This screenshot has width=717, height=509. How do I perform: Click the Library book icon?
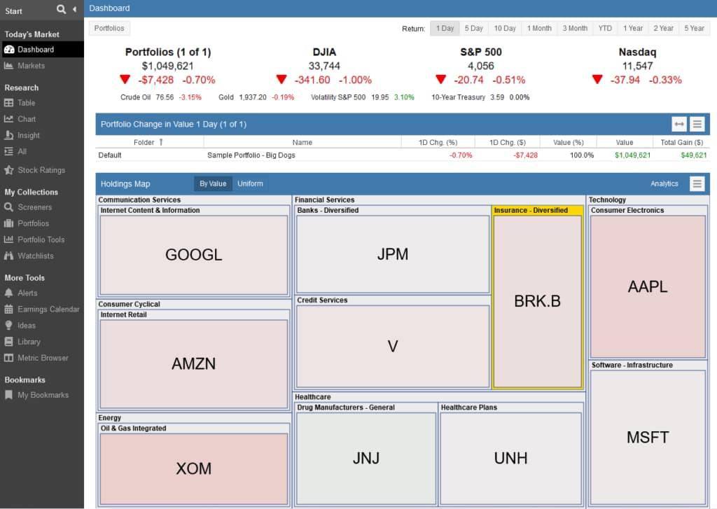[8, 342]
